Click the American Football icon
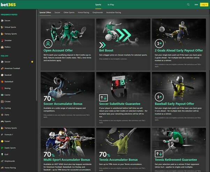The image size is (210, 172). coord(2,68)
